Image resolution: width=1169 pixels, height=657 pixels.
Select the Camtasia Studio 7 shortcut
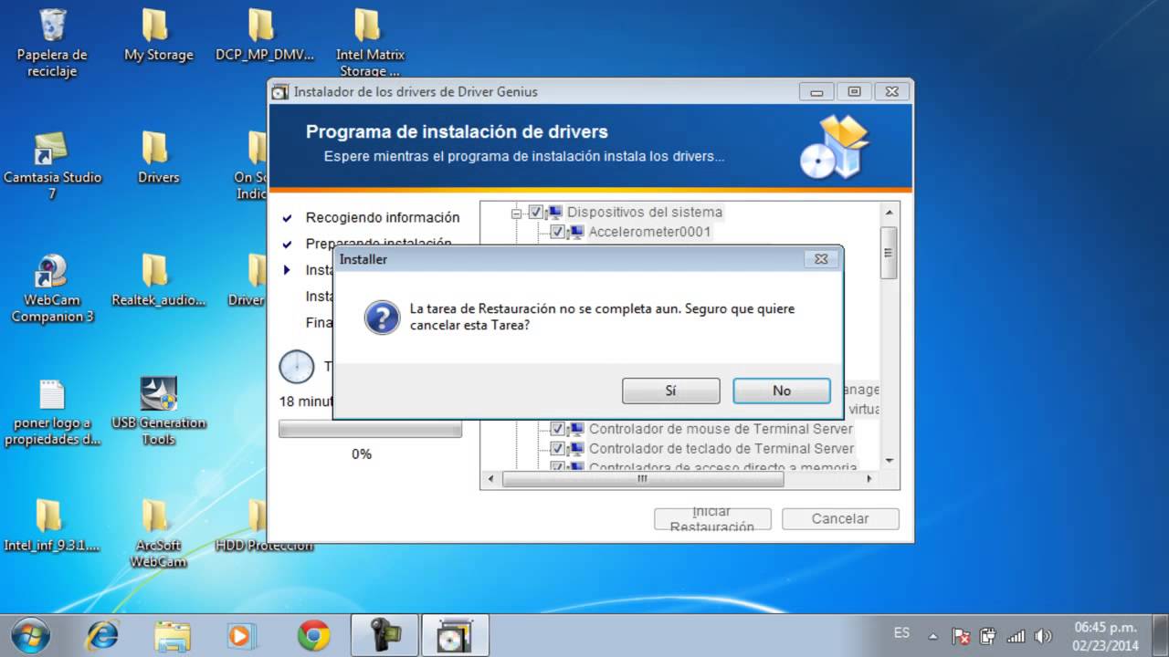(x=52, y=165)
